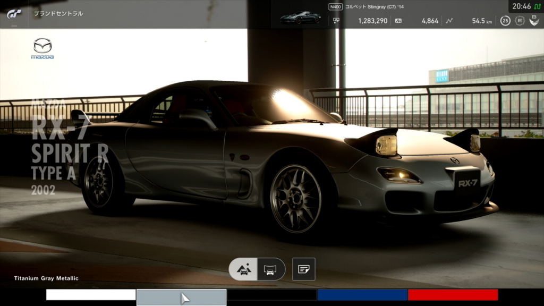
Task: Click the Gran Turismo logo icon
Action: (14, 14)
